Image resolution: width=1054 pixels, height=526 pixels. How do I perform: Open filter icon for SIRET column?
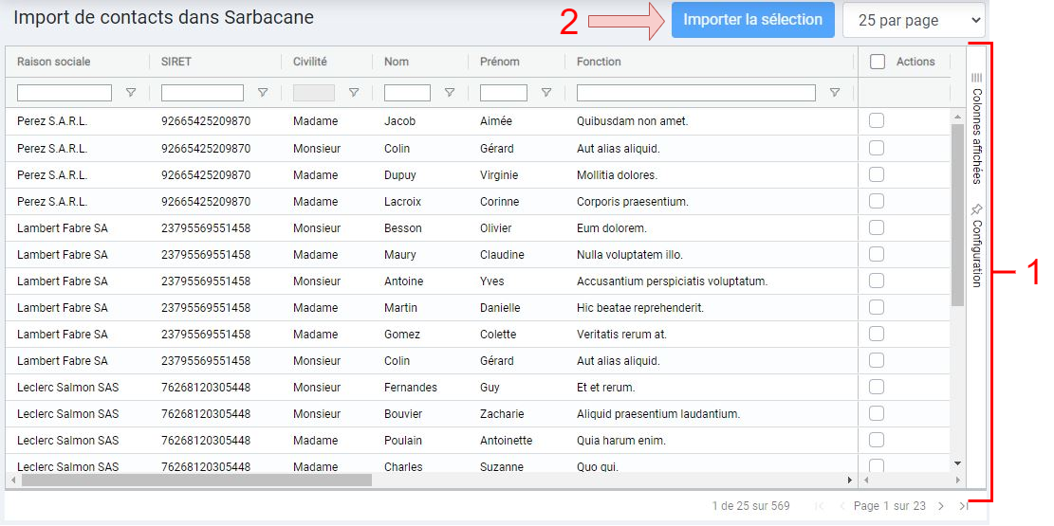[x=263, y=93]
